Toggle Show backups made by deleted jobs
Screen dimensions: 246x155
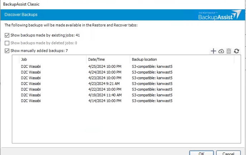7,43
